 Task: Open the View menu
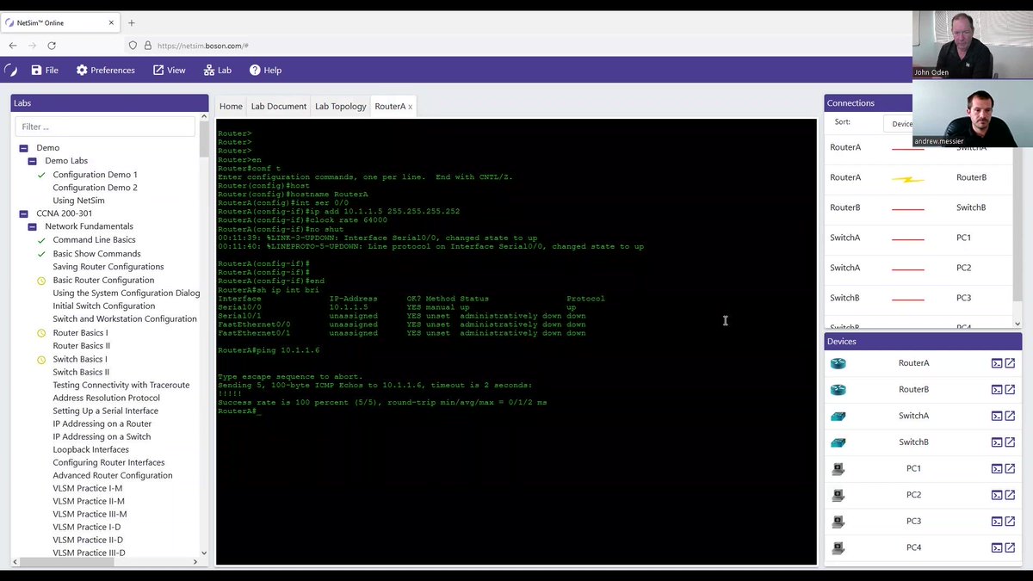point(169,71)
